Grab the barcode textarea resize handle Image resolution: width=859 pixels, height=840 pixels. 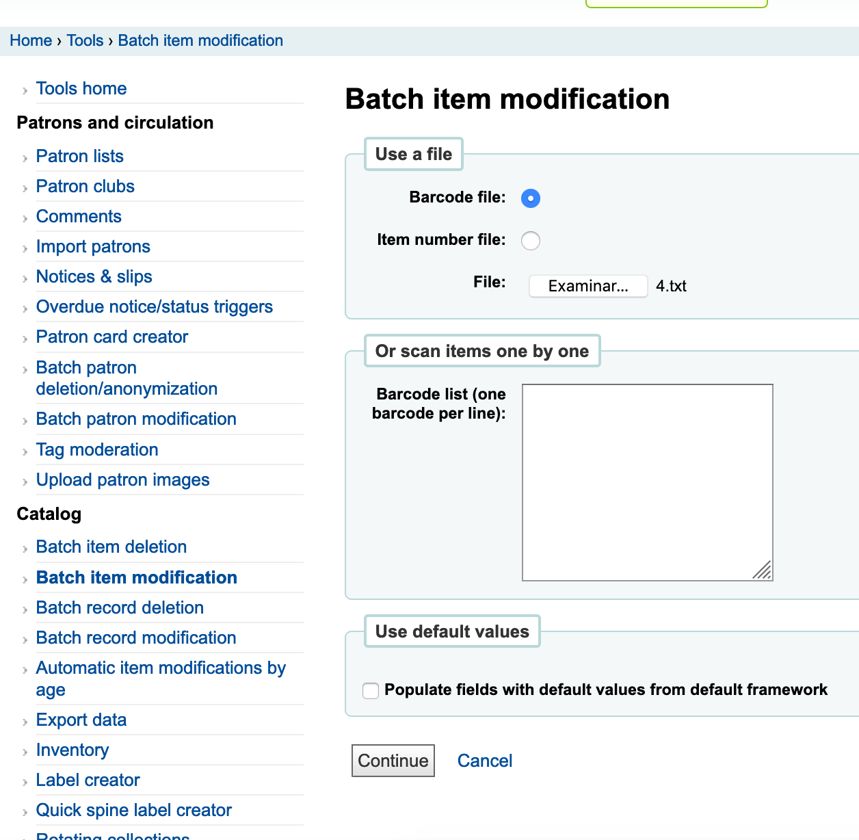763,570
